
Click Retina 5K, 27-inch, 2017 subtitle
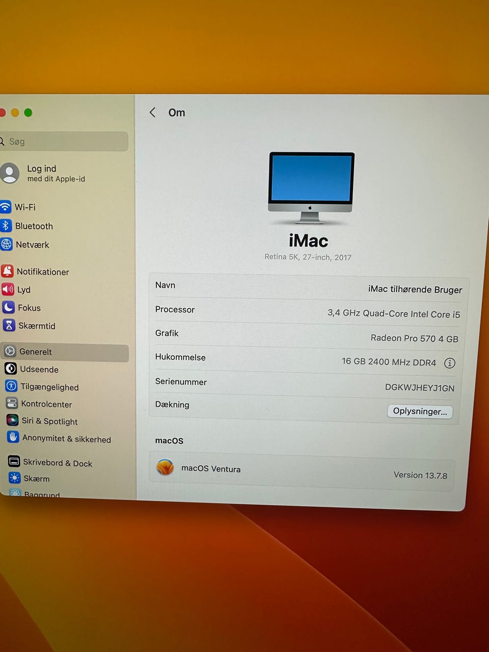[308, 257]
